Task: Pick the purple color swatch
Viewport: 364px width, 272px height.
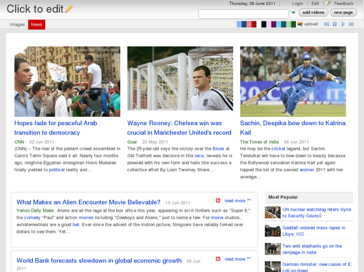Action: pyautogui.click(x=274, y=24)
